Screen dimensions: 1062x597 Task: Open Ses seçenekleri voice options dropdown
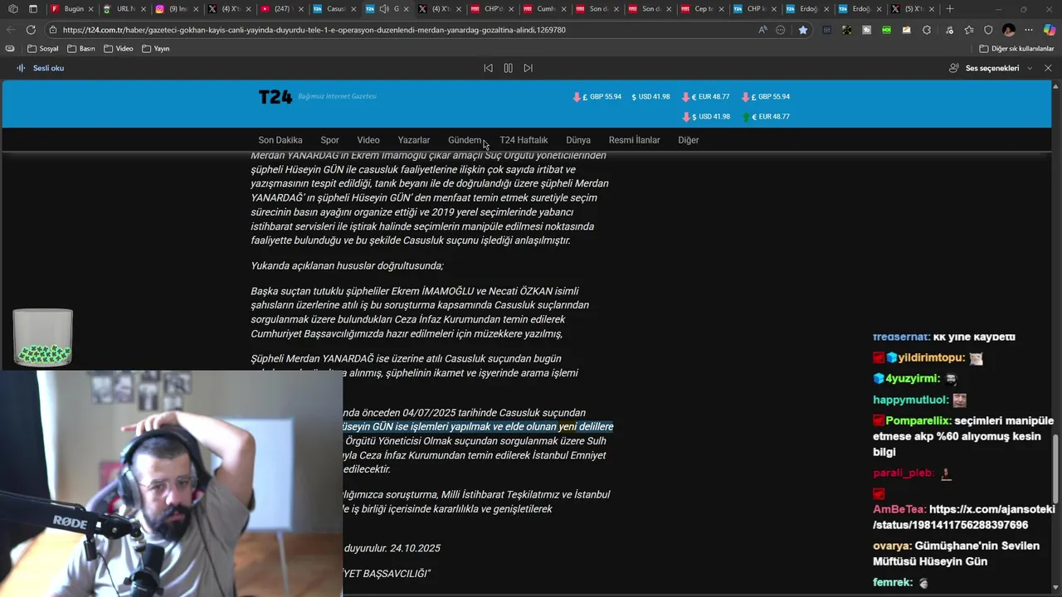point(991,68)
